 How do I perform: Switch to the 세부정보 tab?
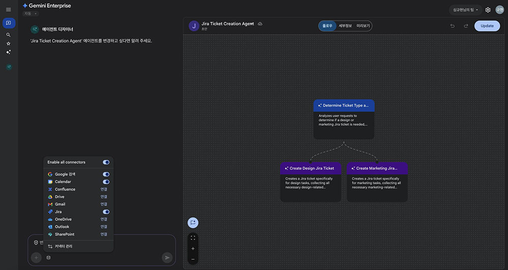tap(345, 26)
